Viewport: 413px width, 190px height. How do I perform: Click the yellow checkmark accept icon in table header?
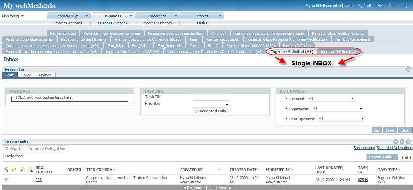[x=14, y=170]
